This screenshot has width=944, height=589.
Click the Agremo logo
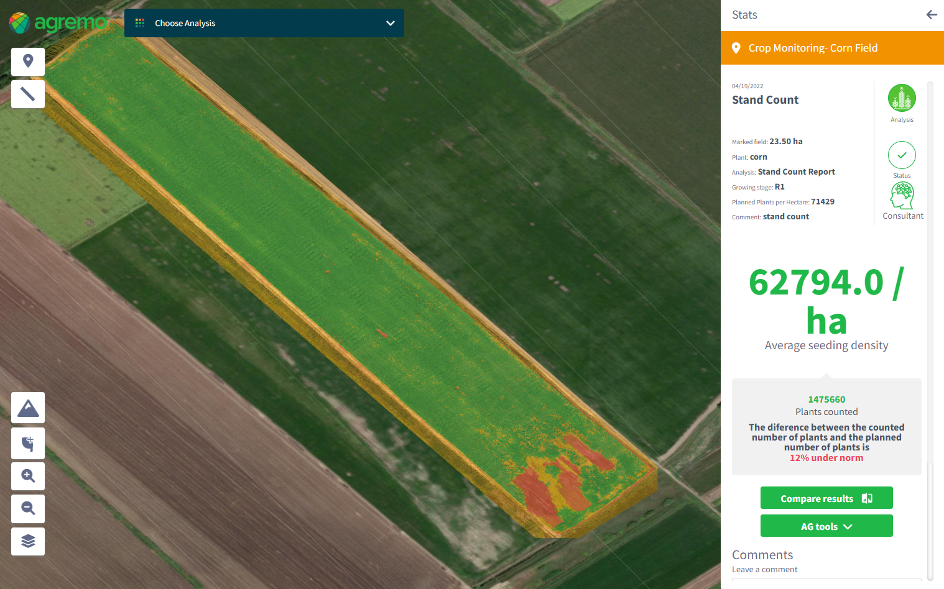(x=58, y=23)
